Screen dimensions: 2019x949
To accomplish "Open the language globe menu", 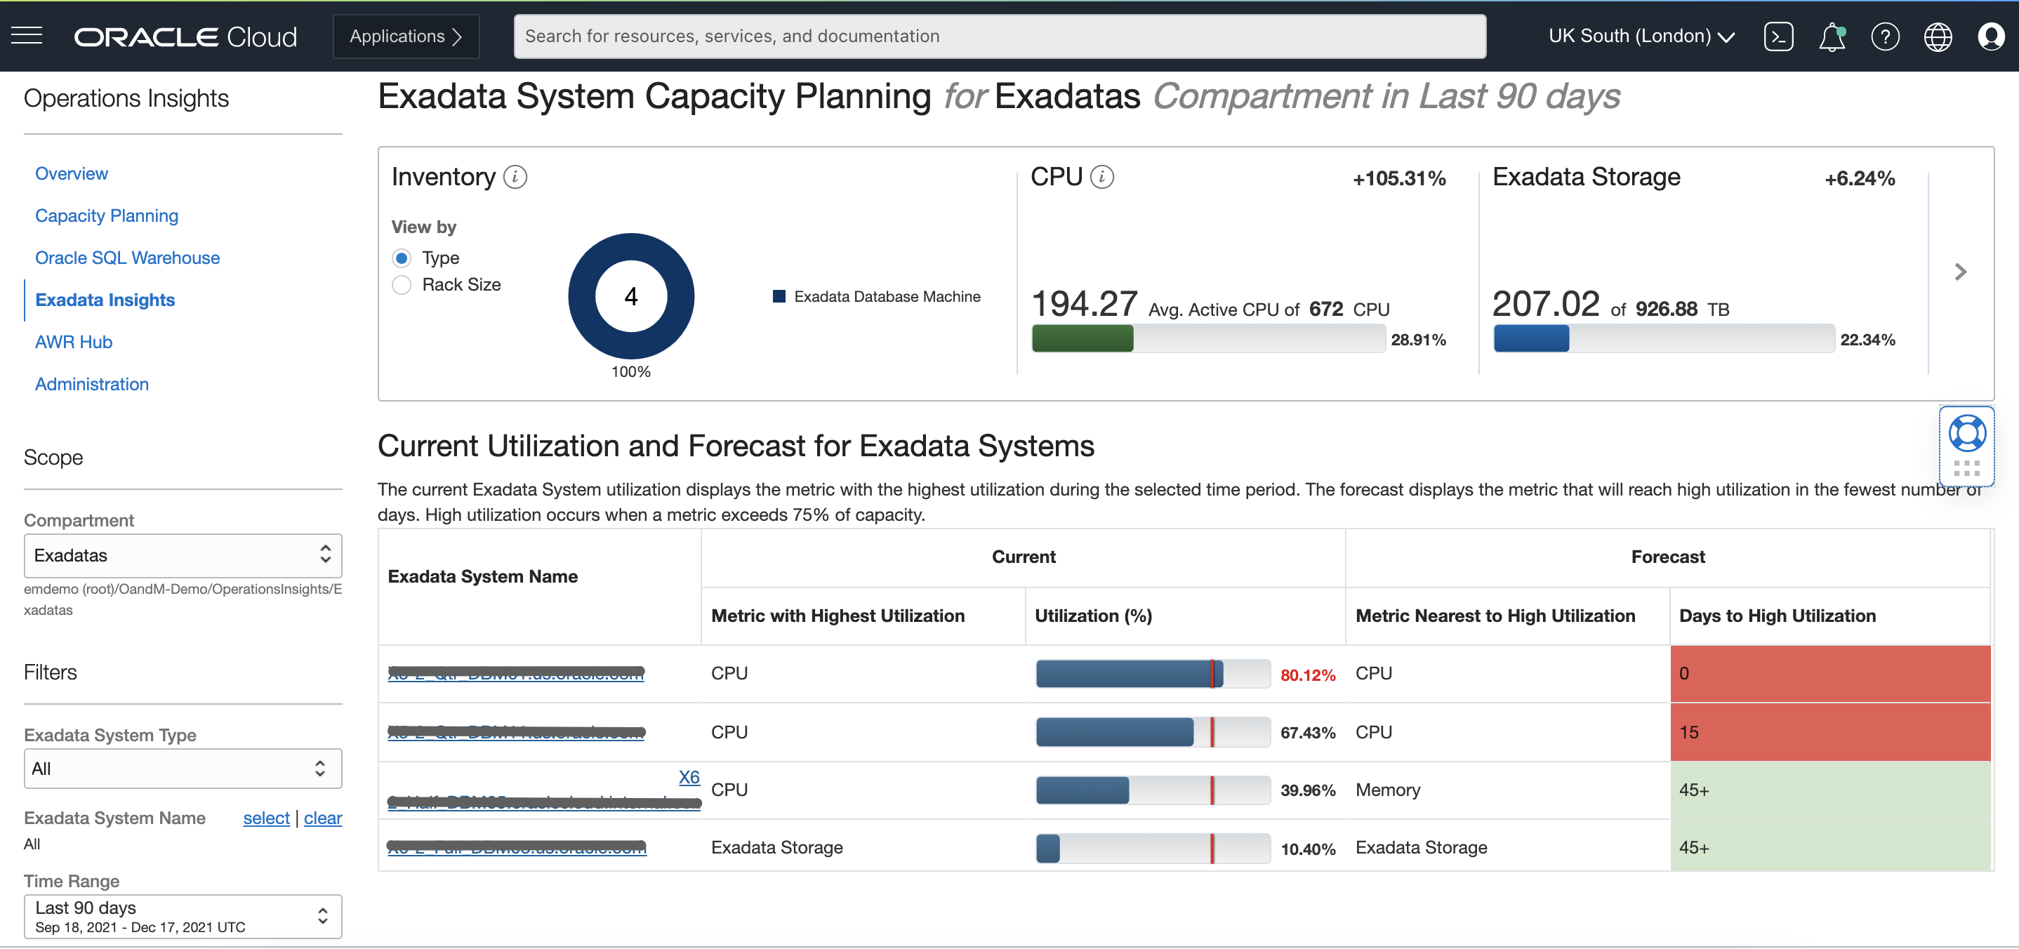I will click(1938, 36).
